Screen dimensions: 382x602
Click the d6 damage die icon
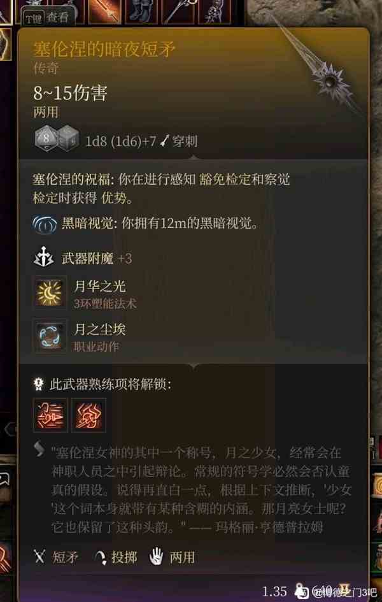69,137
